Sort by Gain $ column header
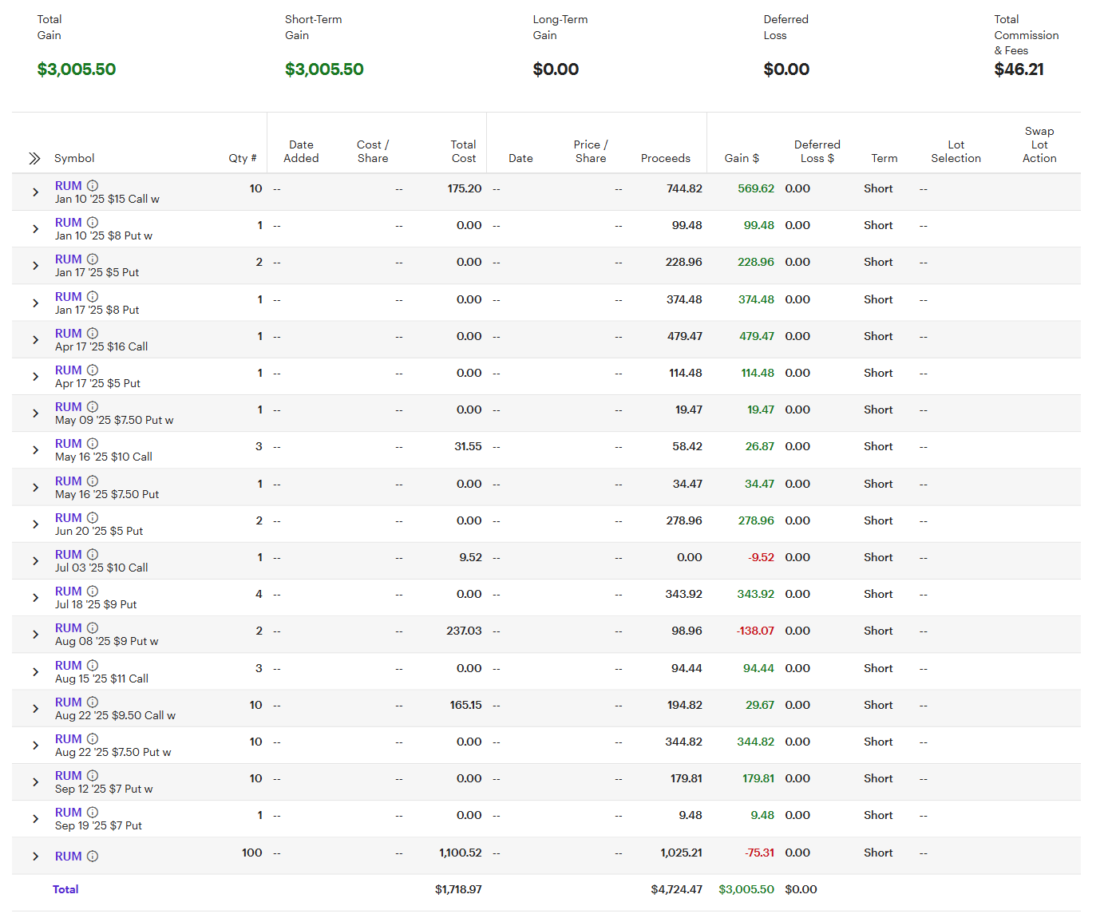 click(741, 159)
